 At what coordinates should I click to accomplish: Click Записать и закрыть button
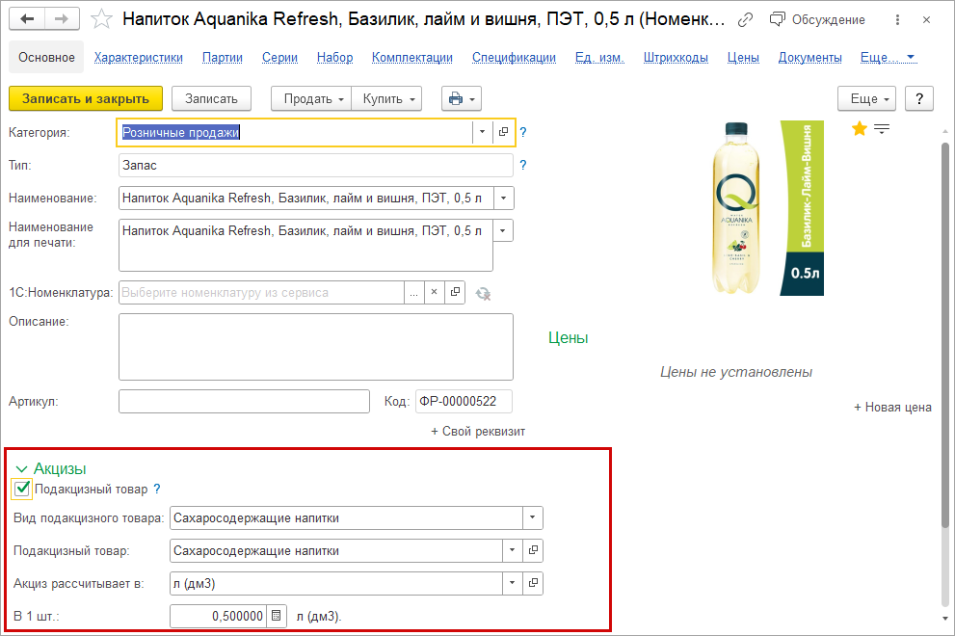tap(86, 98)
